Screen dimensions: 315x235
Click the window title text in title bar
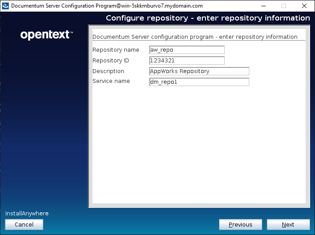coord(107,6)
